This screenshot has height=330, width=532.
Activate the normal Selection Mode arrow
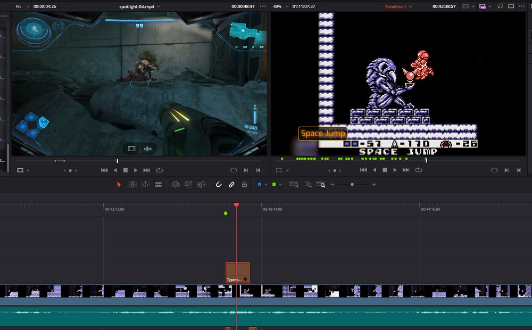click(118, 184)
